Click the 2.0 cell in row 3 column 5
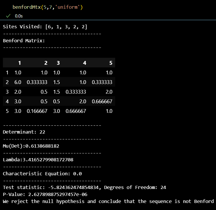 109,92
